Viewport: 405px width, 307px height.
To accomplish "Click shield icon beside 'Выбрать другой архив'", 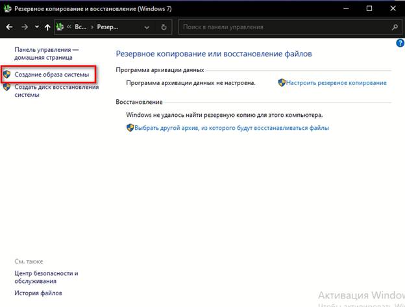I will tap(130, 128).
